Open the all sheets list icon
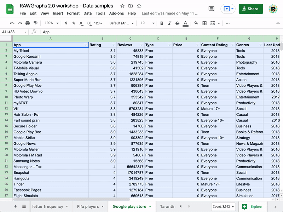The image size is (283, 212). pos(24,206)
